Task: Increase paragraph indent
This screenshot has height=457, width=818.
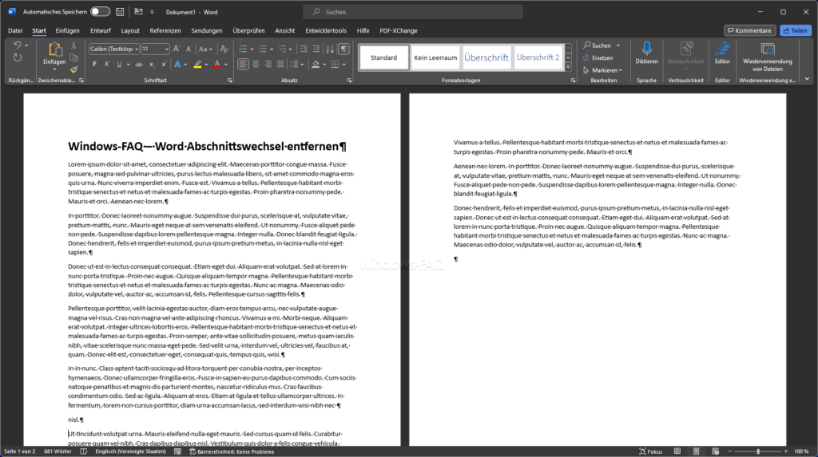Action: 316,49
